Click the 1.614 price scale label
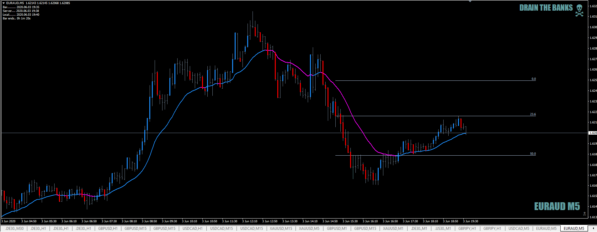The image size is (597, 232). tap(593, 207)
